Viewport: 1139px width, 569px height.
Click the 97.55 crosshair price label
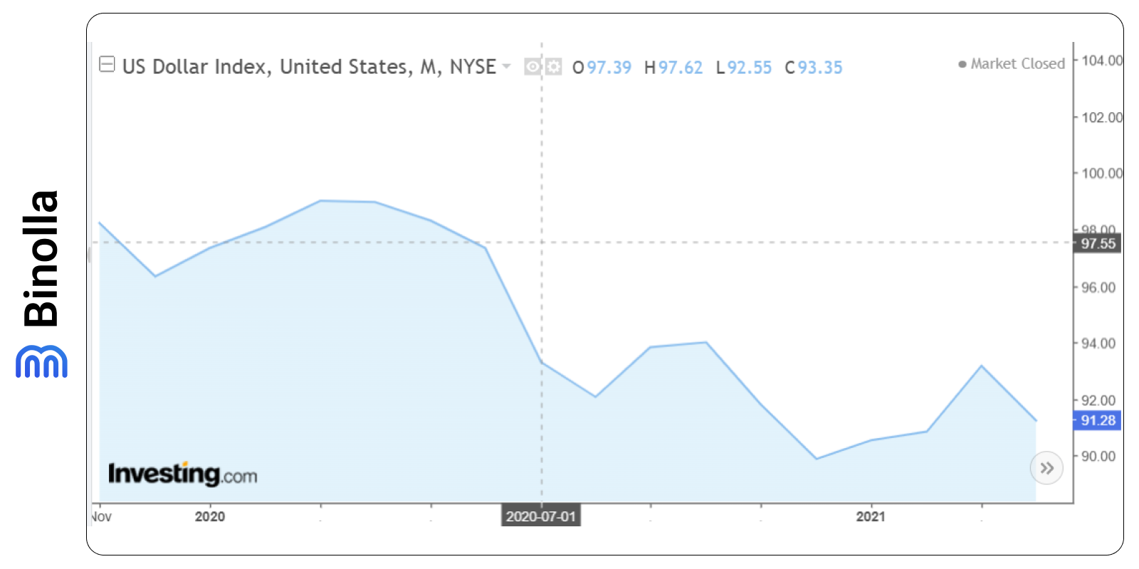(x=1098, y=244)
